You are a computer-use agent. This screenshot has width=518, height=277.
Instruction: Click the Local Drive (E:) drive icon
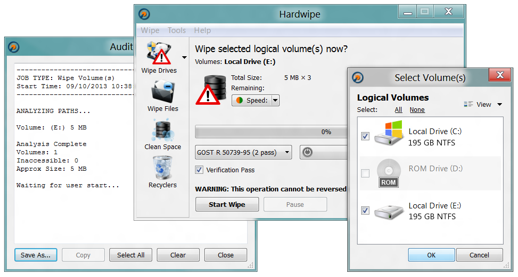tap(389, 212)
